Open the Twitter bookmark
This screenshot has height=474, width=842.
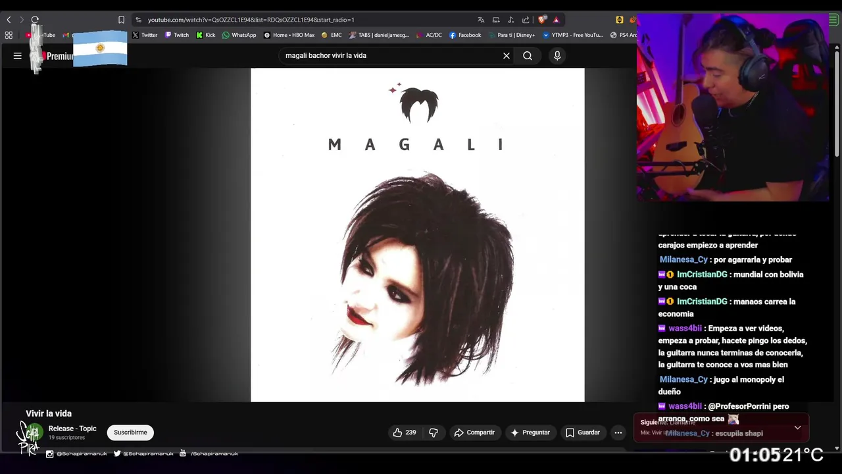[x=145, y=35]
